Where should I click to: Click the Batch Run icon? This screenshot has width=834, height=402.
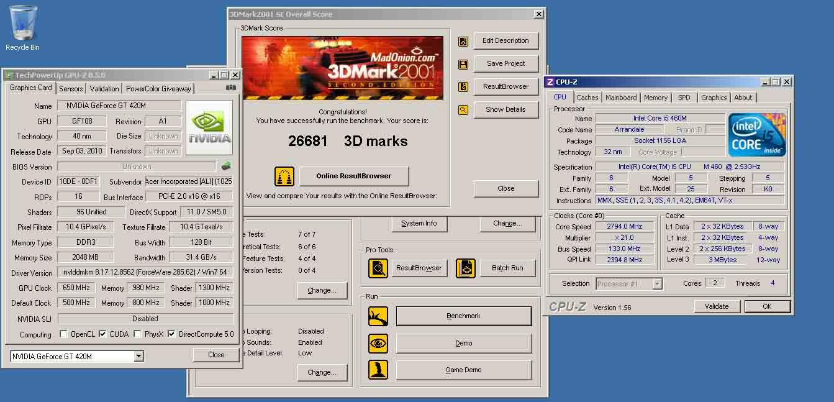click(x=465, y=268)
